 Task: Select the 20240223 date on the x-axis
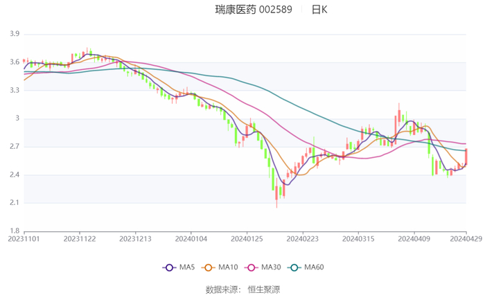[301, 239]
